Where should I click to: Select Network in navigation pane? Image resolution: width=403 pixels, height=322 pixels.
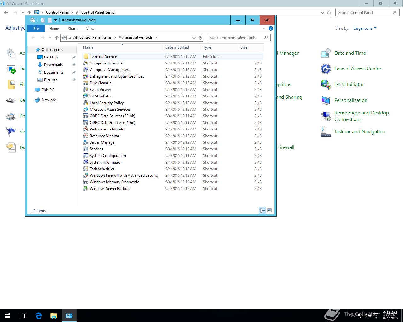pyautogui.click(x=48, y=100)
